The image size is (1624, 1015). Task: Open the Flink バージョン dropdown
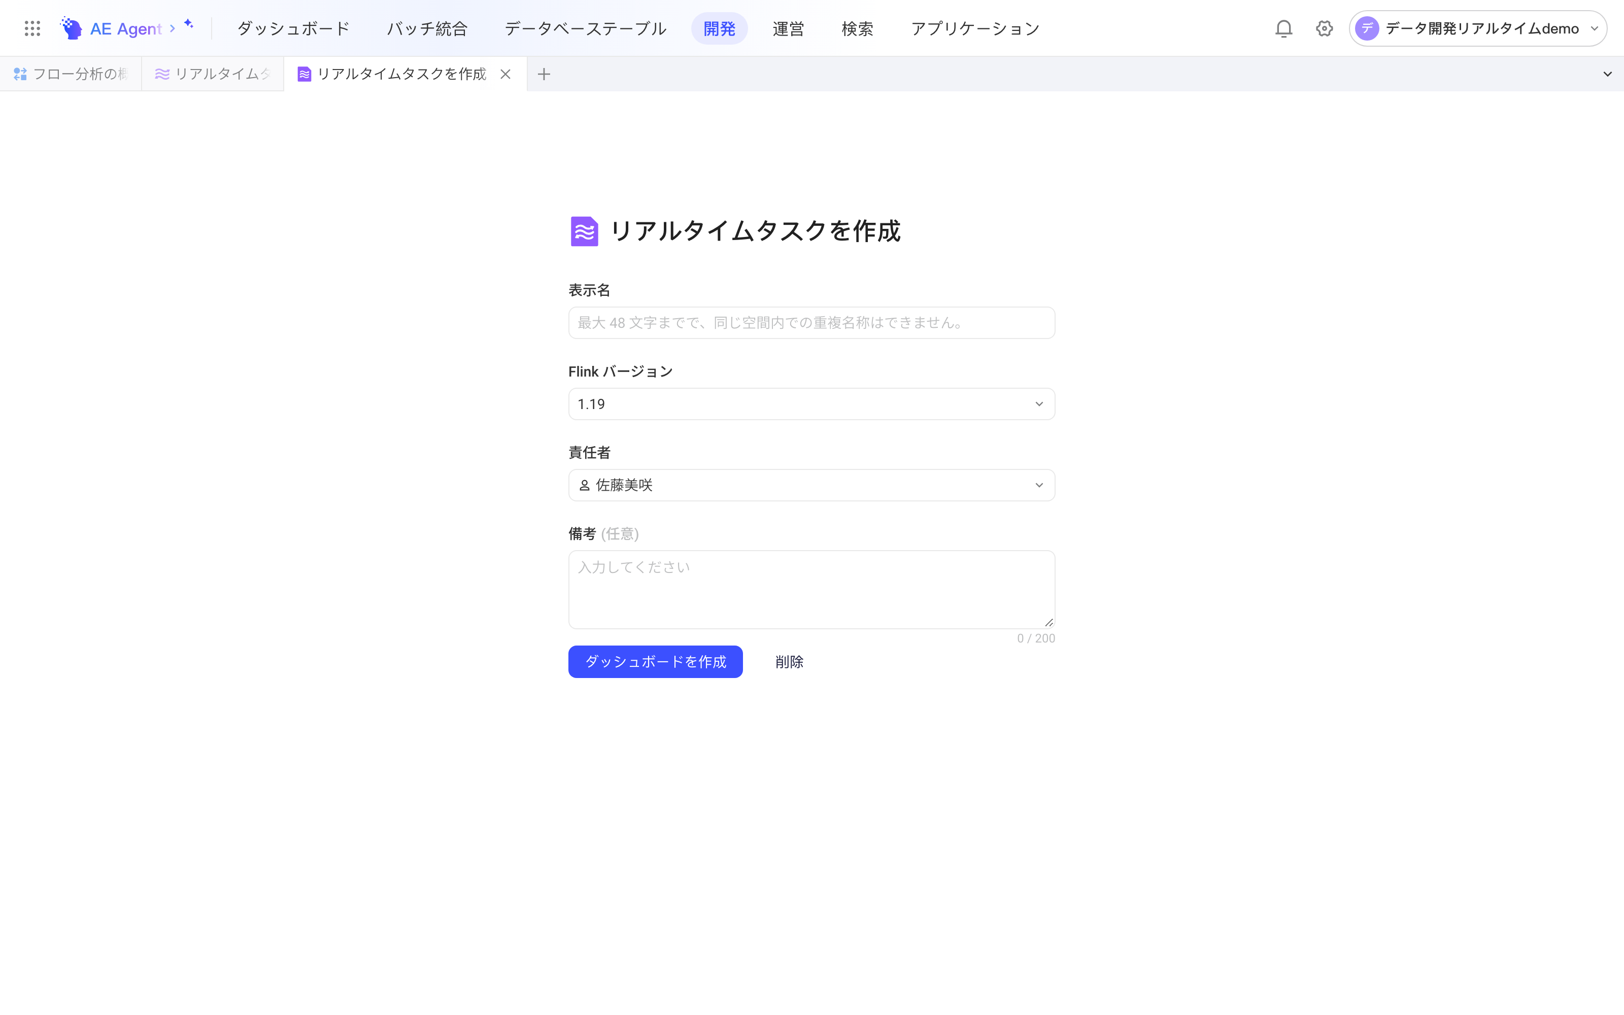811,404
